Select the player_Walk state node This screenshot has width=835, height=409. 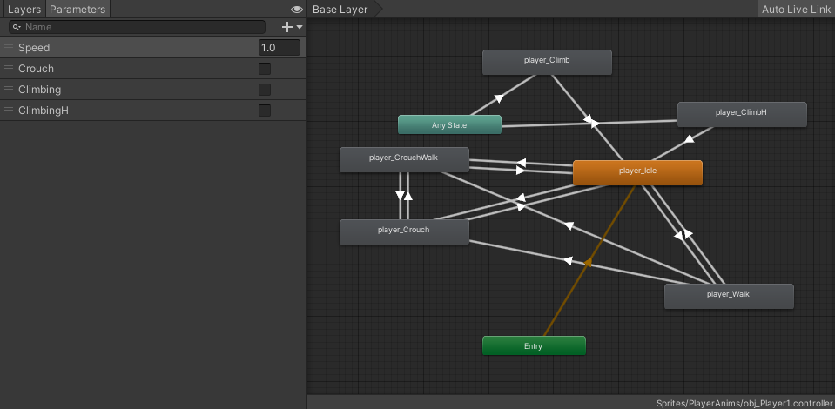(x=729, y=295)
